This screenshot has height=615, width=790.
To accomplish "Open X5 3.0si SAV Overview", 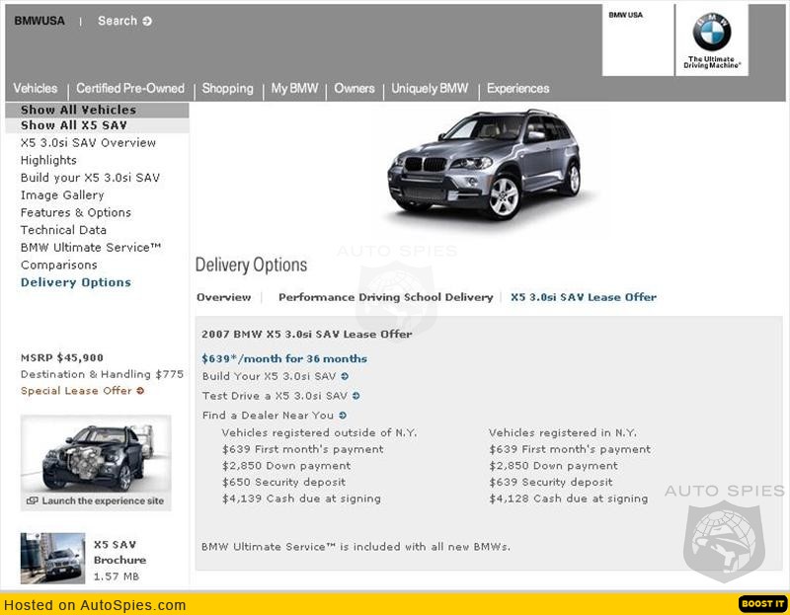I will click(88, 143).
